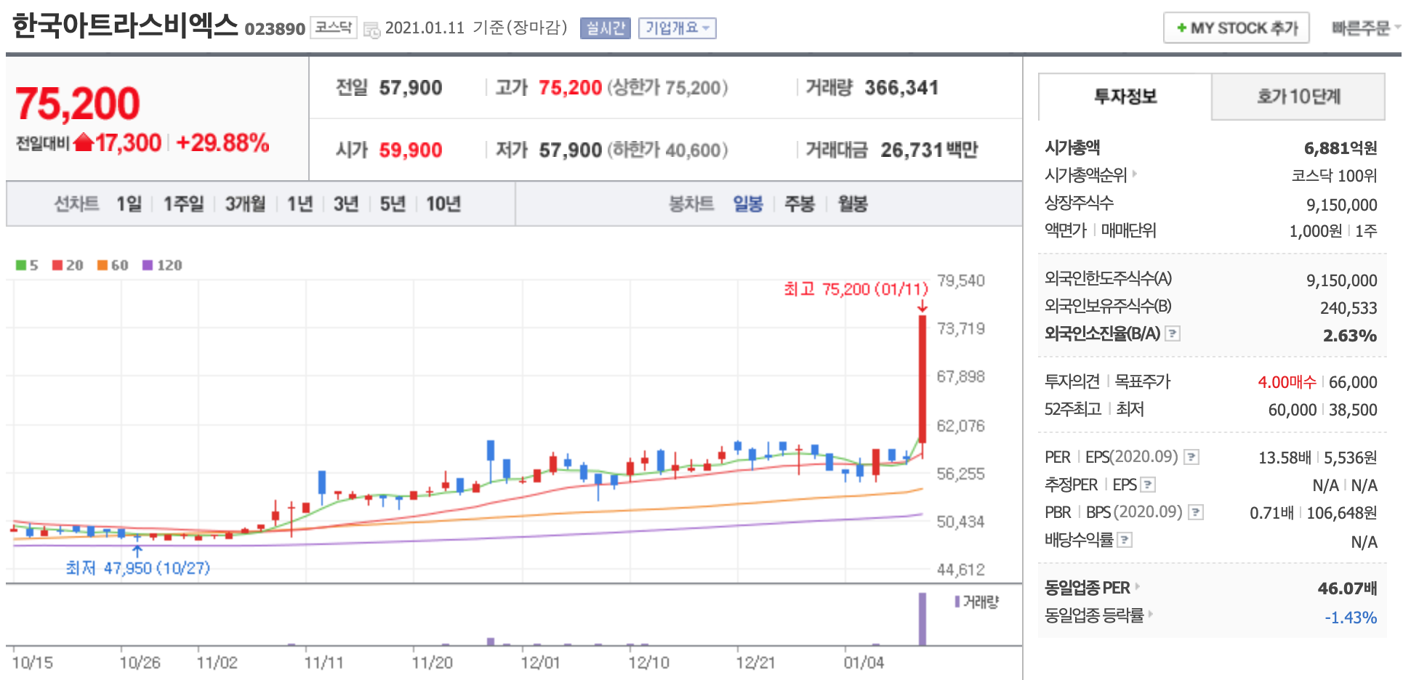Show the 주봉 weekly candle chart

coord(800,203)
